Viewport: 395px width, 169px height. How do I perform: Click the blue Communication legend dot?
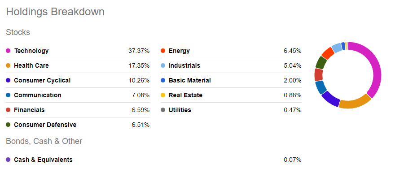click(8, 95)
